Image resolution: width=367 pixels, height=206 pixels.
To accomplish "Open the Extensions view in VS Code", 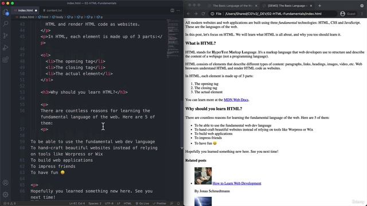I will [x=6, y=60].
